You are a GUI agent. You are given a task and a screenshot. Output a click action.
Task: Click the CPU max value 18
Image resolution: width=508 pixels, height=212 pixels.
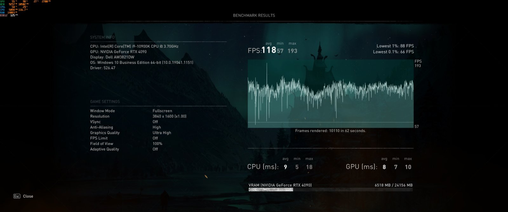(x=309, y=167)
